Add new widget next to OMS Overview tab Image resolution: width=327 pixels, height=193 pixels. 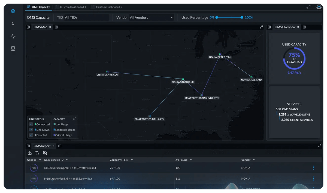304,27
